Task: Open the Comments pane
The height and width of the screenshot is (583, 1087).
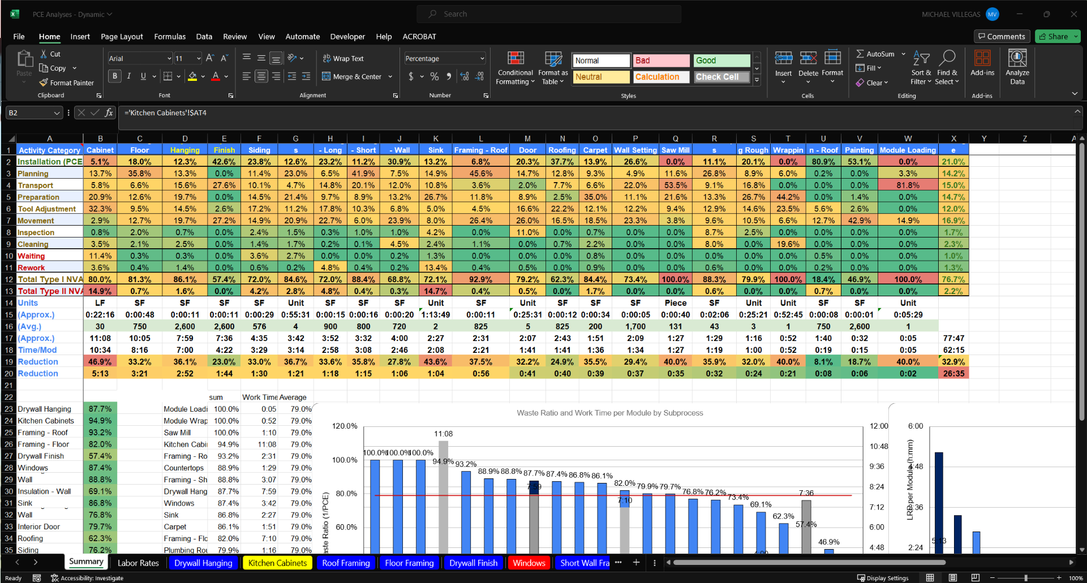Action: pos(1002,36)
